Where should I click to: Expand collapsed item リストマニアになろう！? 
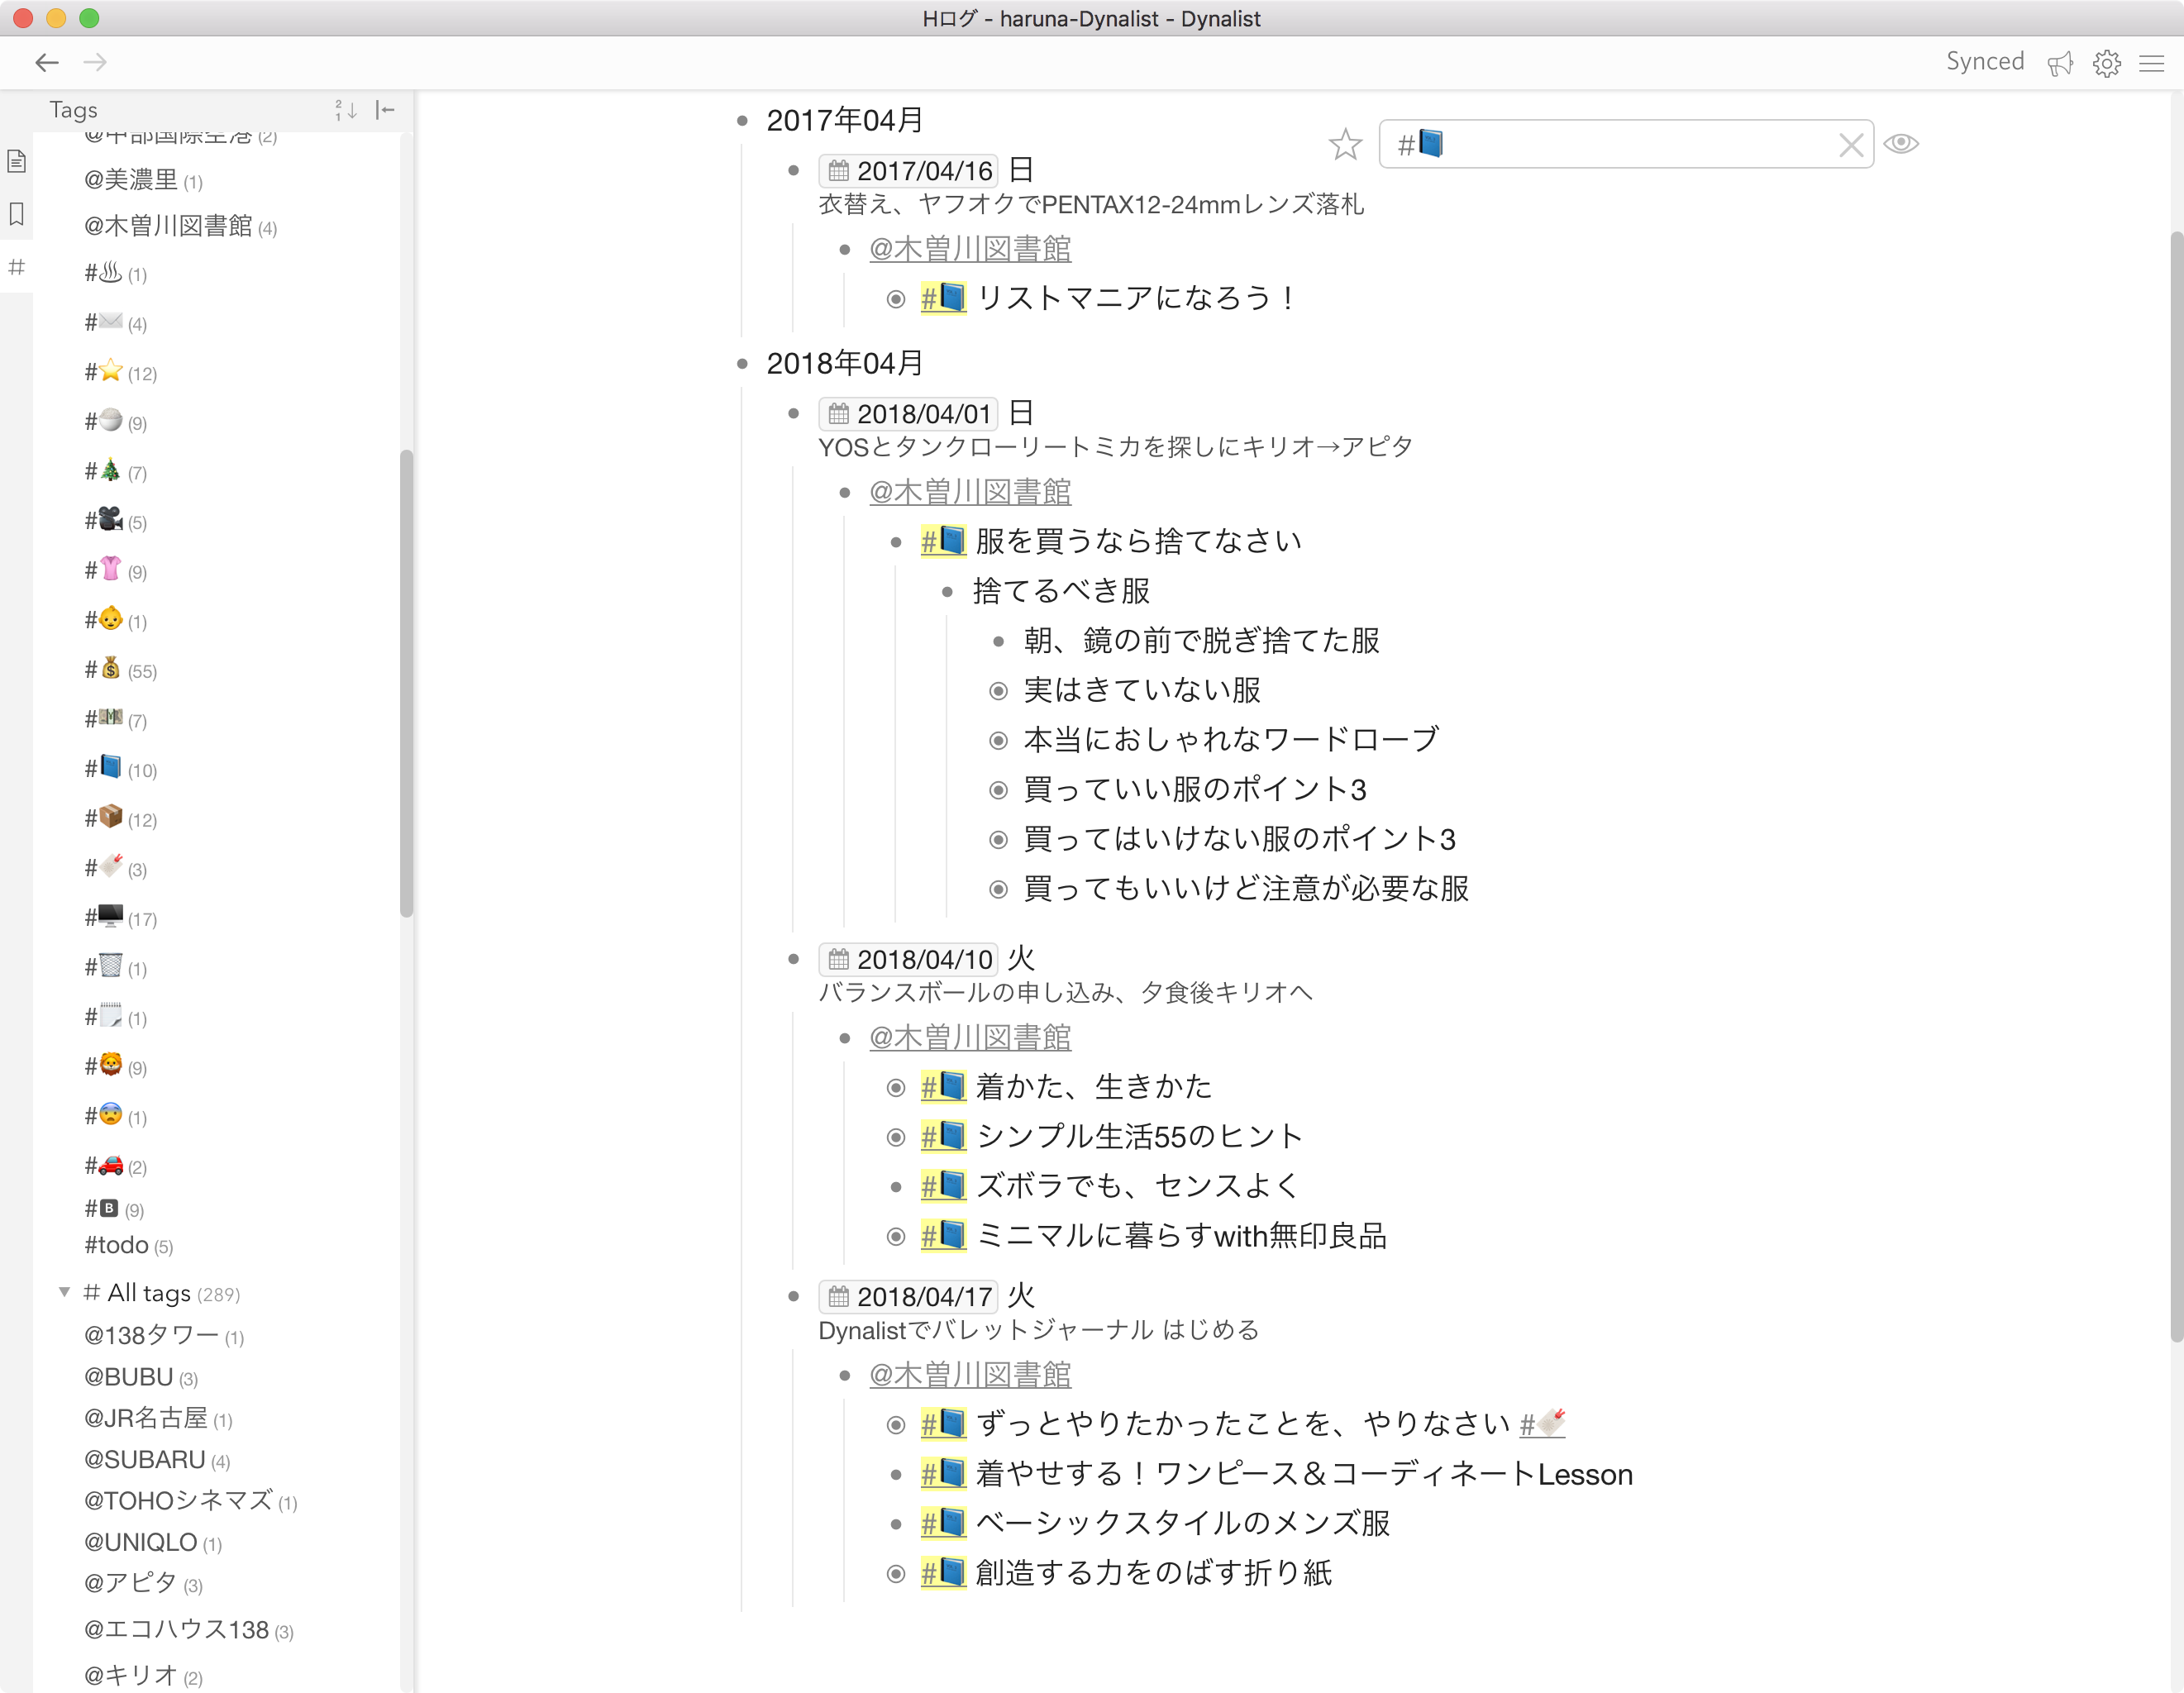tap(896, 299)
